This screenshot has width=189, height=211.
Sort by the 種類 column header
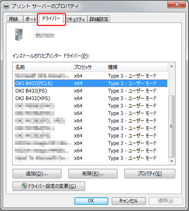(136, 67)
